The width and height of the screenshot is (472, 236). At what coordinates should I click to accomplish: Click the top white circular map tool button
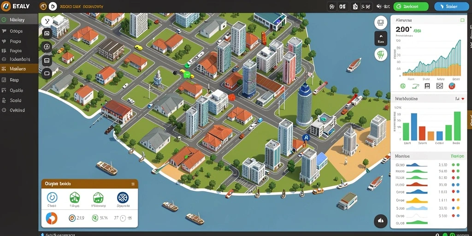click(x=47, y=21)
